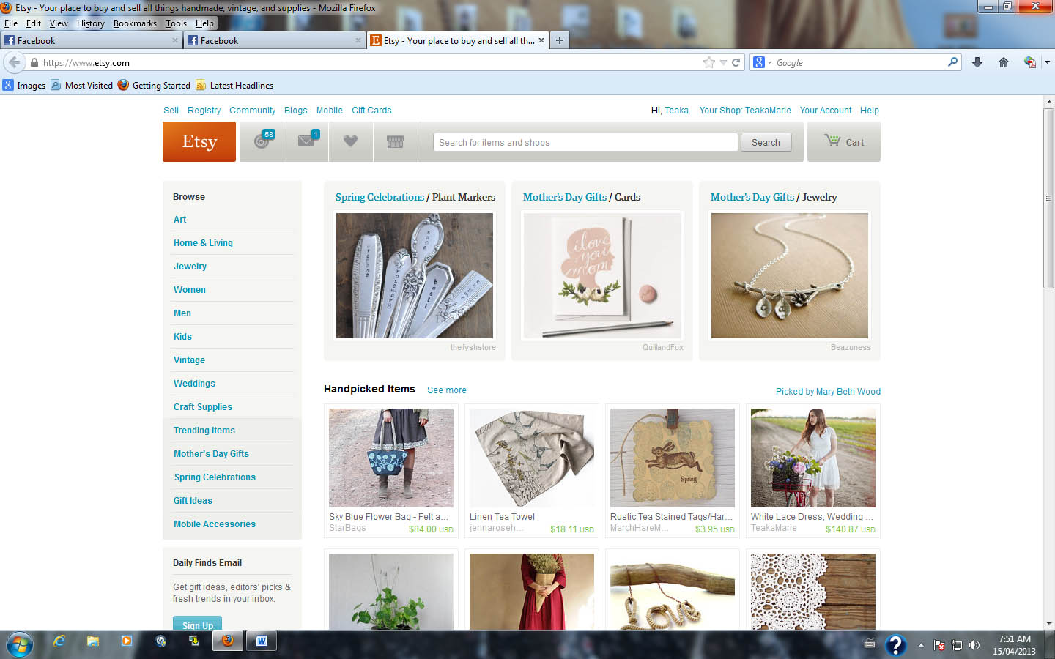This screenshot has width=1055, height=659.
Task: Click the Search button on Etsy
Action: pyautogui.click(x=766, y=142)
